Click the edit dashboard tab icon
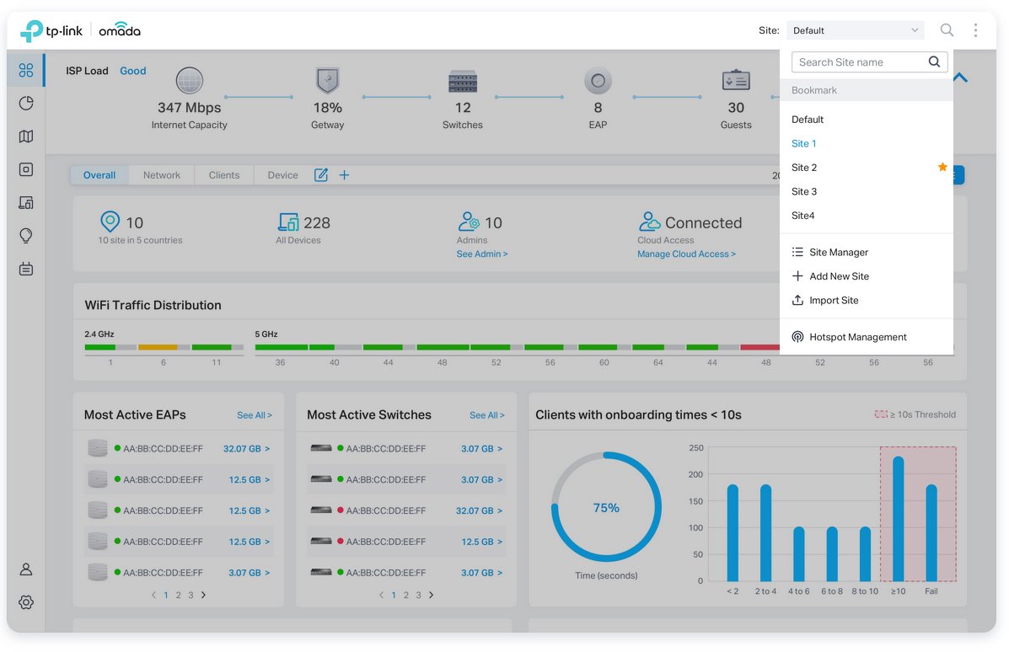 (x=321, y=175)
